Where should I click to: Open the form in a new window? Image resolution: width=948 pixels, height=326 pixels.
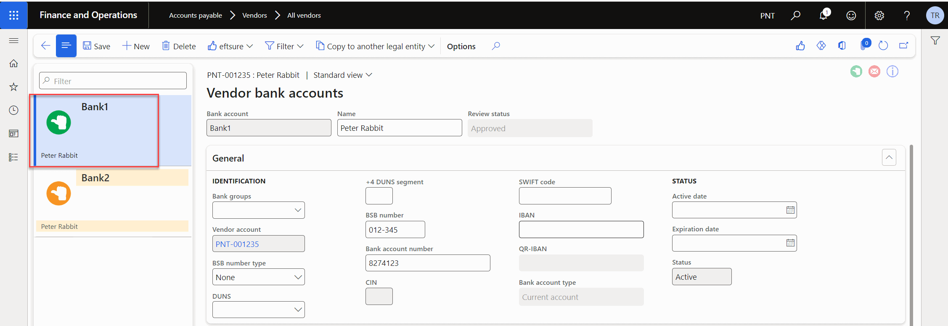pyautogui.click(x=904, y=46)
